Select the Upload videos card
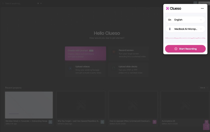This screenshot has height=132, width=210. click(x=85, y=70)
